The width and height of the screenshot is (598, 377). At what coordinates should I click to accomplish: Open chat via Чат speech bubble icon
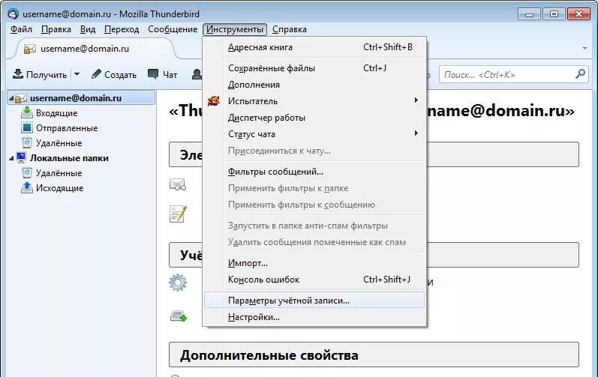153,74
